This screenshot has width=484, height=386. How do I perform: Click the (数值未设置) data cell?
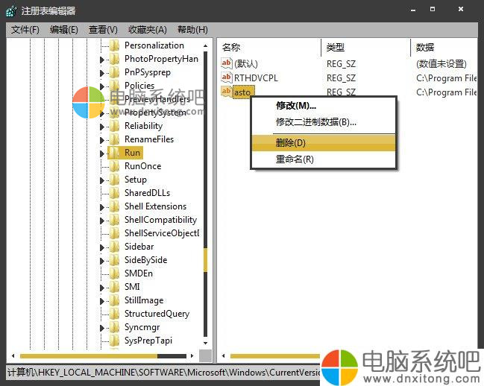point(441,64)
